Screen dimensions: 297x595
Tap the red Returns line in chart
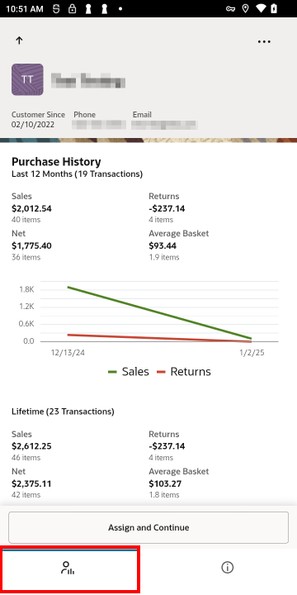[159, 338]
